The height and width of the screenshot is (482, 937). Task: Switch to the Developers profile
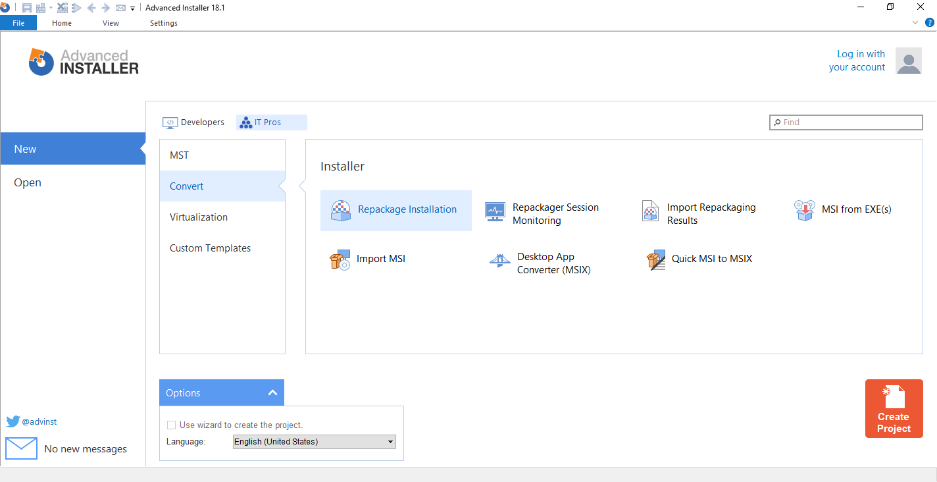click(194, 122)
